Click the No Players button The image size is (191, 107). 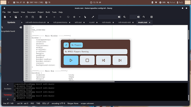[x=76, y=45]
